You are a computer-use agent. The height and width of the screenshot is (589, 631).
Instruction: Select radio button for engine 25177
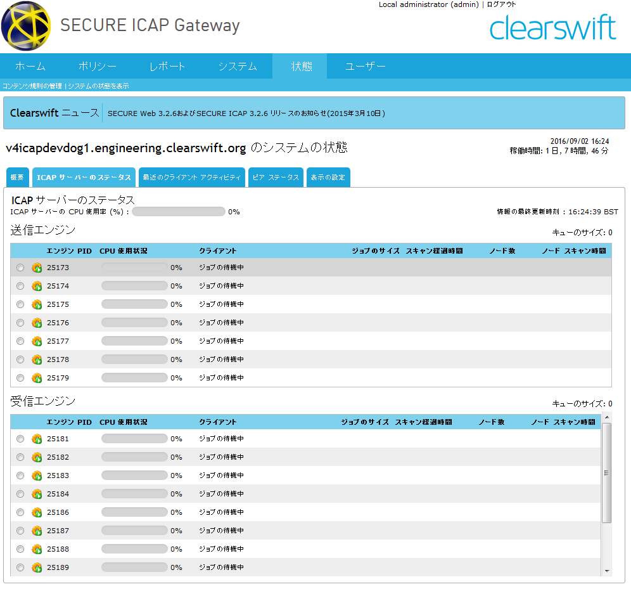(x=20, y=341)
